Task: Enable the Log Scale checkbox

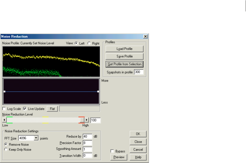Action: tap(4, 109)
